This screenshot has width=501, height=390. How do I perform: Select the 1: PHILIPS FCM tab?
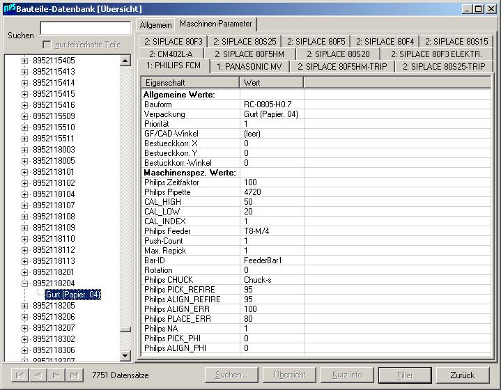click(174, 65)
